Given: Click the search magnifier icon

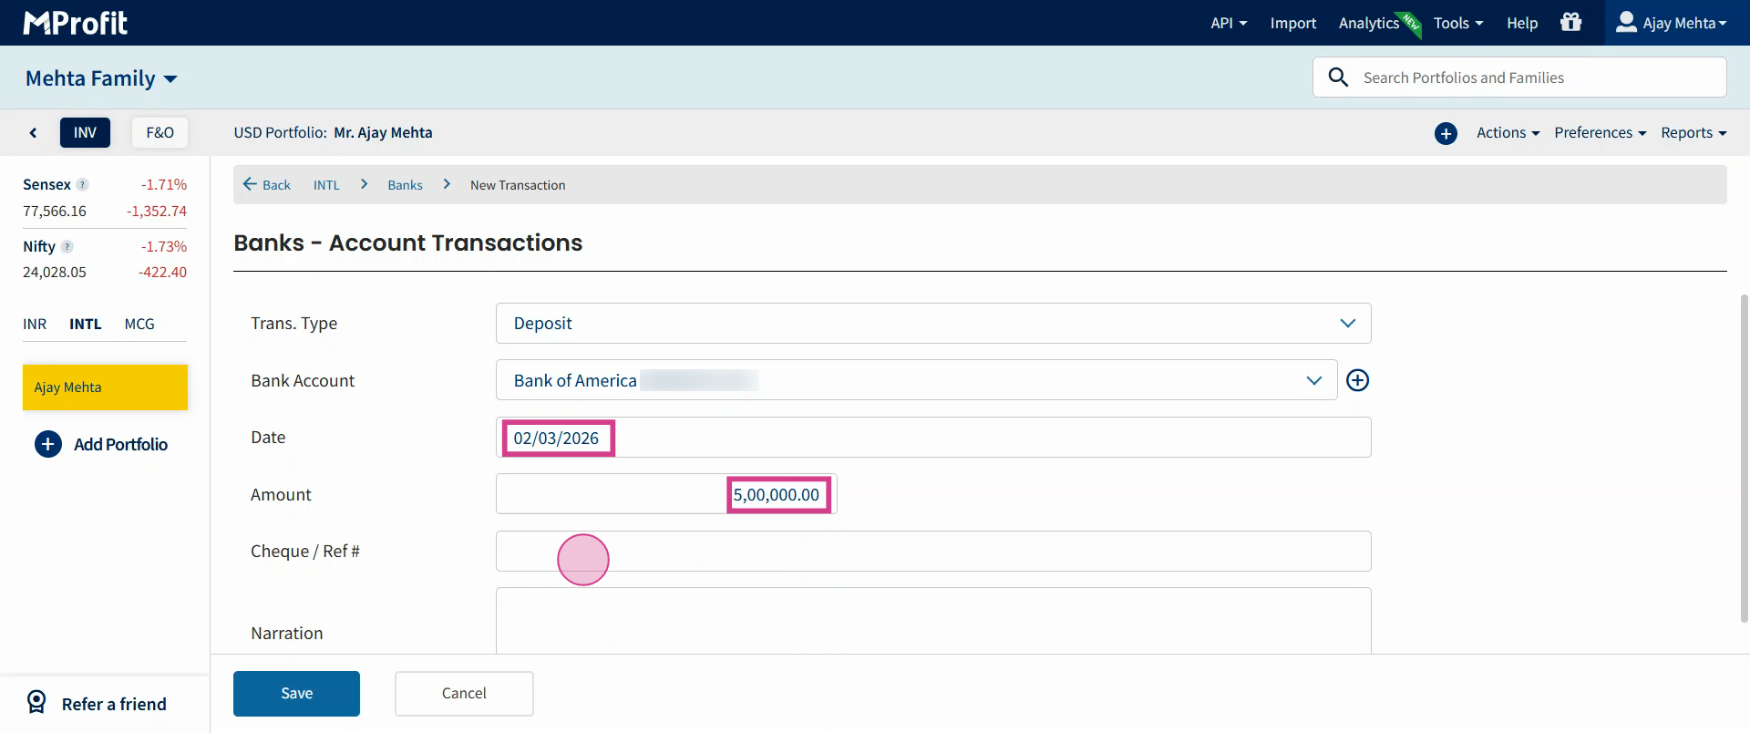Looking at the screenshot, I should click(1338, 77).
